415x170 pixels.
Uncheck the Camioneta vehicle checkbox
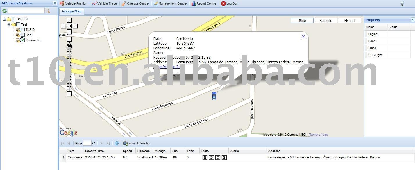pyautogui.click(x=23, y=40)
